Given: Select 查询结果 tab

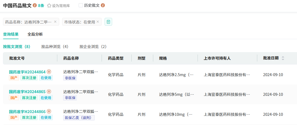Looking at the screenshot, I should pyautogui.click(x=11, y=34).
